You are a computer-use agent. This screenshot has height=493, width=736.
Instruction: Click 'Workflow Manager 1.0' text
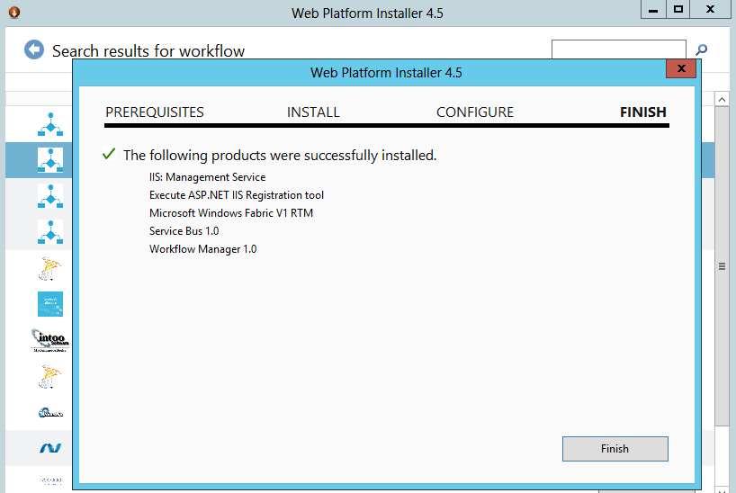tap(202, 249)
